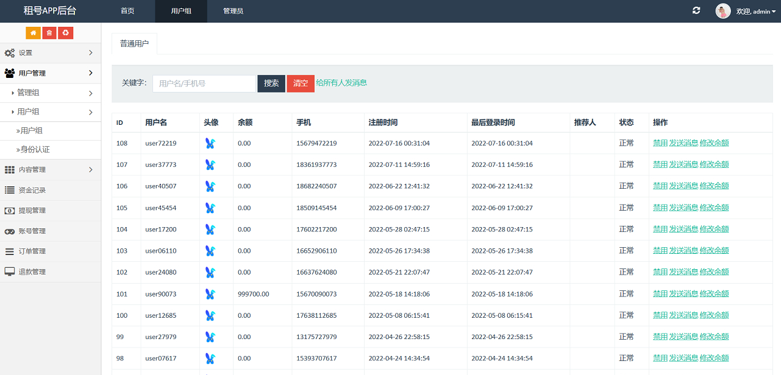
Task: Click the avatar icon of user72219
Action: [210, 144]
